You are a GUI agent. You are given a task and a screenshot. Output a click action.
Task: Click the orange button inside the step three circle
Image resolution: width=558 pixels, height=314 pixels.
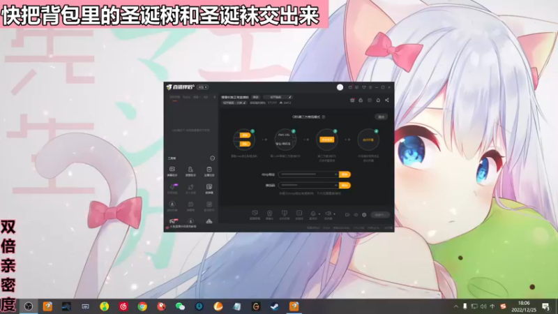[x=326, y=140]
